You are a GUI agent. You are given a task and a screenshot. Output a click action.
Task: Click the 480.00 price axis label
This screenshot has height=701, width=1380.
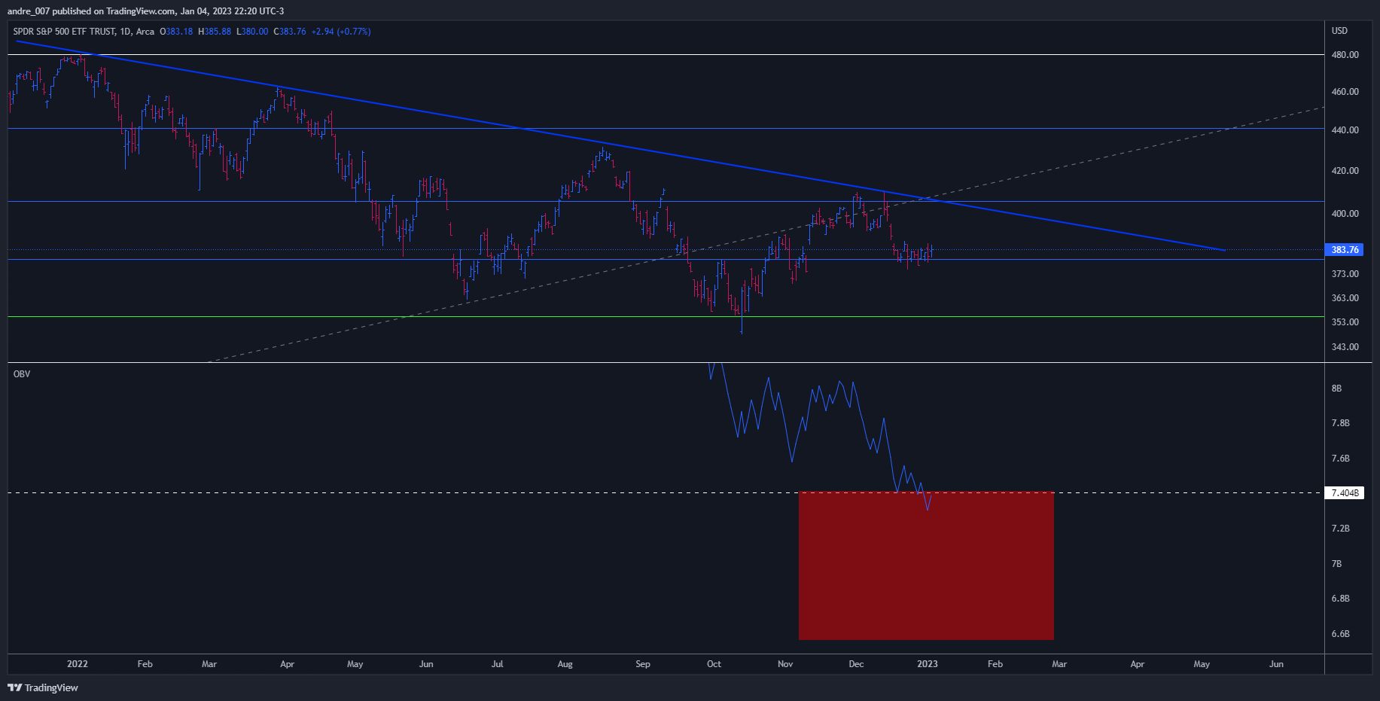click(x=1345, y=55)
